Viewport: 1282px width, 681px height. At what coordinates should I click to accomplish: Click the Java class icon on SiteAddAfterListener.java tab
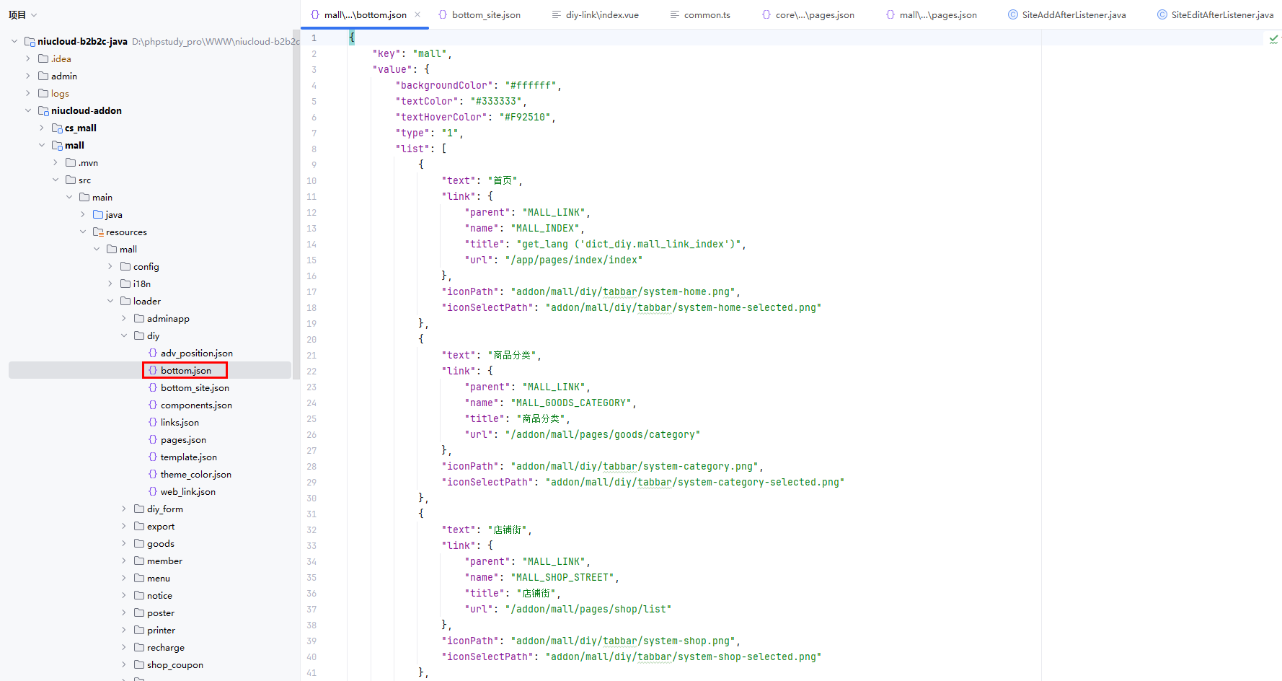(1013, 14)
